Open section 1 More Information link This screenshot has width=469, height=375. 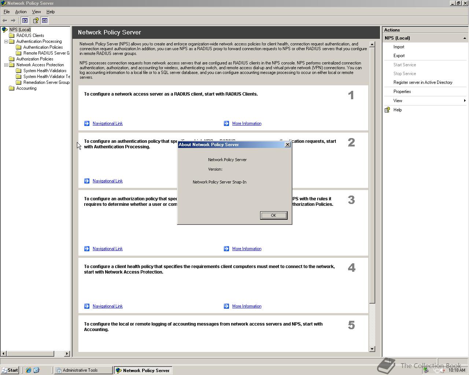247,123
